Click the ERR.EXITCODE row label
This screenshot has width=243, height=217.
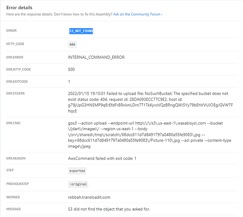[x=17, y=82]
